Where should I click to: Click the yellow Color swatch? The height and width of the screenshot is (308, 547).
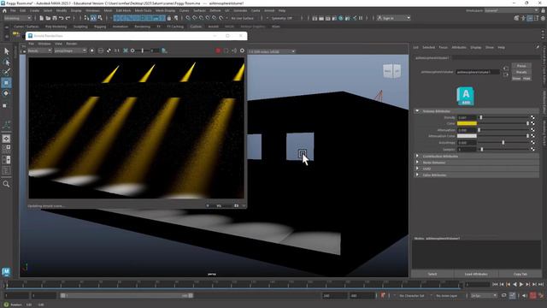[x=467, y=123]
